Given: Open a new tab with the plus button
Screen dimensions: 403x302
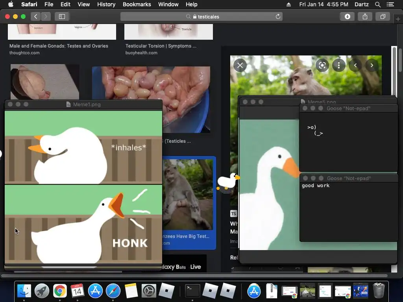Looking at the screenshot, I should coord(398,19).
